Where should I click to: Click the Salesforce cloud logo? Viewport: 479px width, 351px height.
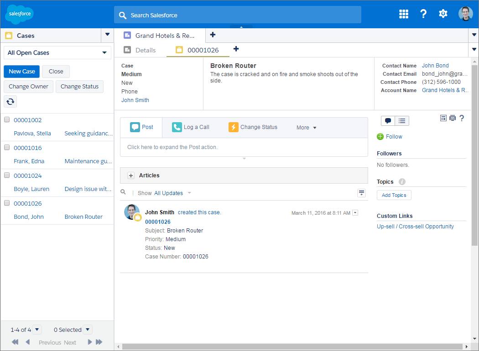click(x=20, y=14)
